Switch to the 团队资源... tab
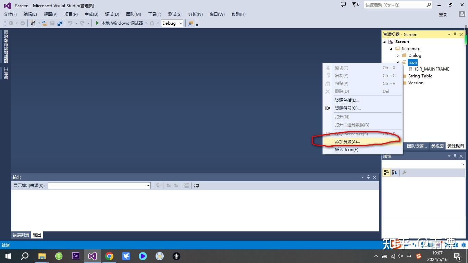This screenshot has height=263, width=468. point(417,146)
